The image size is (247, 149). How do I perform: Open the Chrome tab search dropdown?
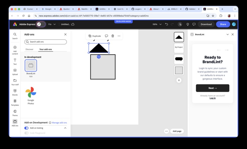coord(235,9)
